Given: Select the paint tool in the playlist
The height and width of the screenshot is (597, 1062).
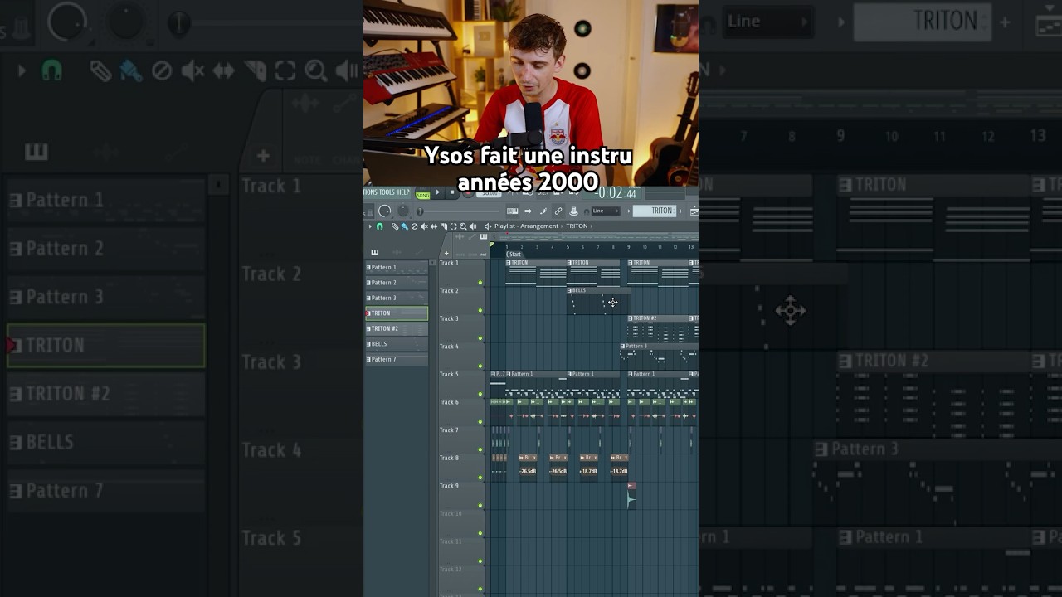Looking at the screenshot, I should click(405, 226).
